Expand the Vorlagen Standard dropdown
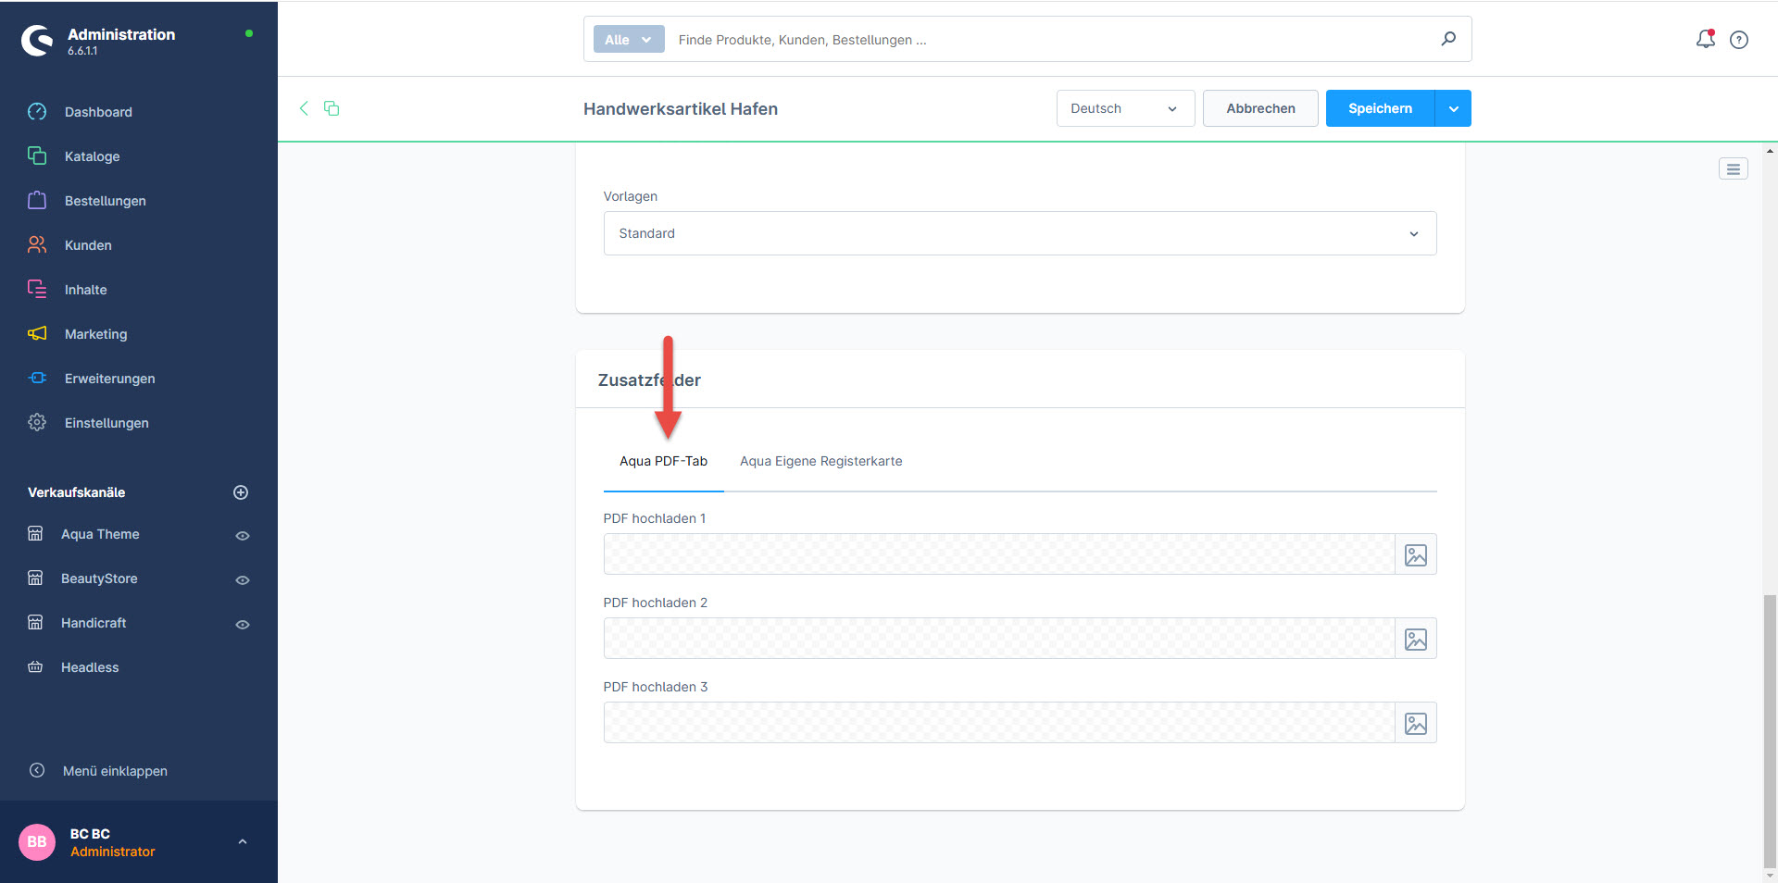This screenshot has height=883, width=1778. [x=1019, y=233]
